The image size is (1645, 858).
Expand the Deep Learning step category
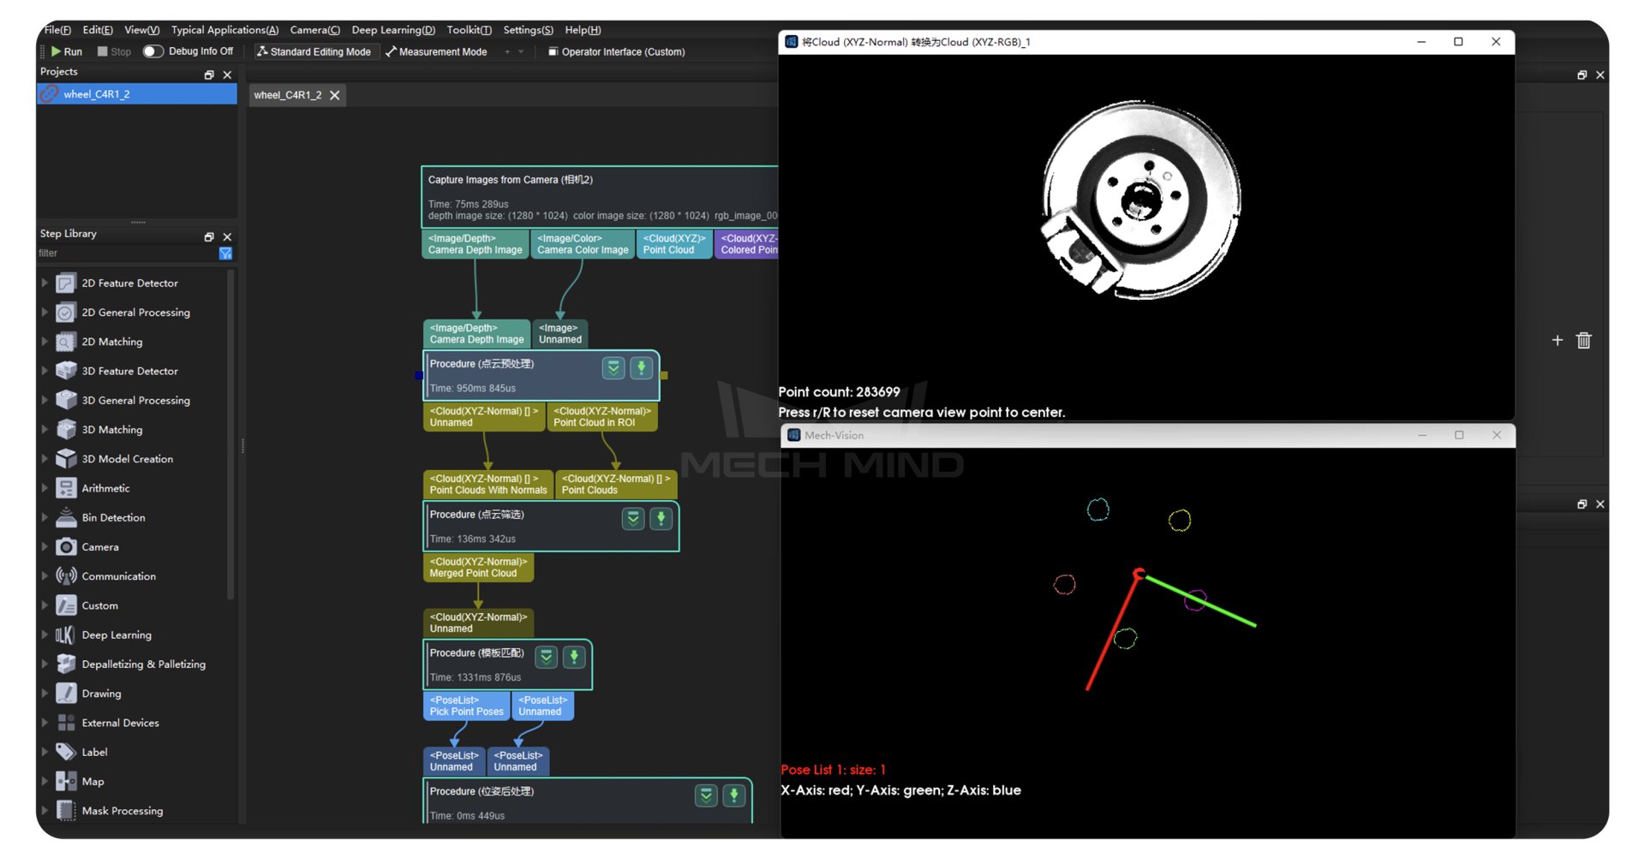click(45, 635)
